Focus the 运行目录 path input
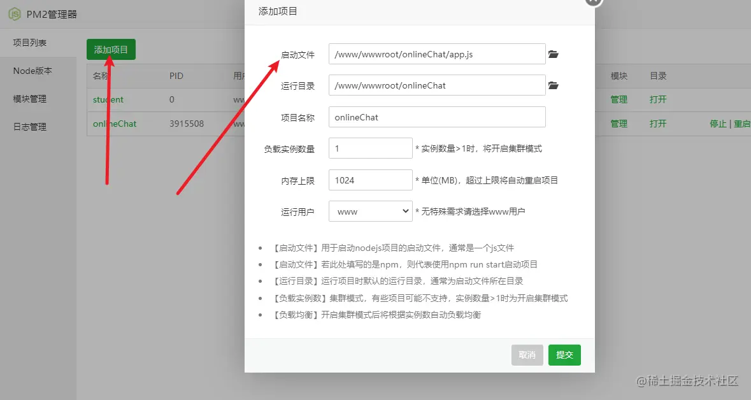Viewport: 751px width, 400px height. click(437, 85)
